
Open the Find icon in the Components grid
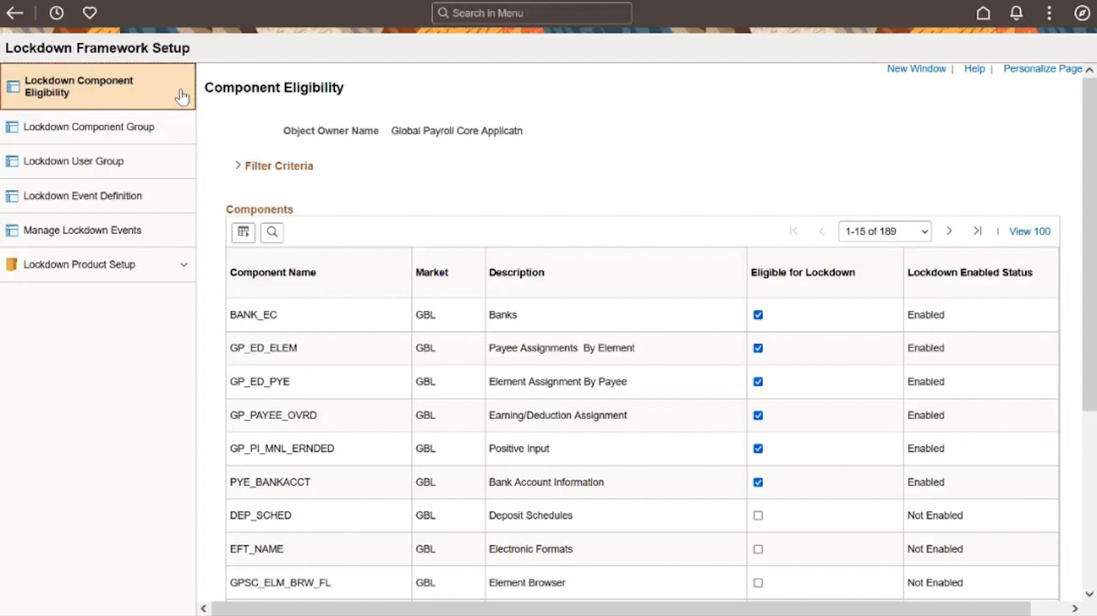click(x=272, y=232)
